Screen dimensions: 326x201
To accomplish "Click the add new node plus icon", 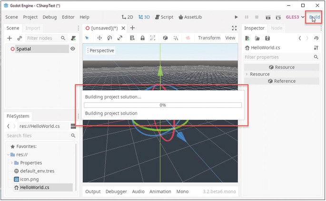I will [10, 38].
